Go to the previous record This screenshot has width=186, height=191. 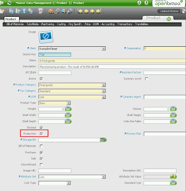click(x=86, y=11)
